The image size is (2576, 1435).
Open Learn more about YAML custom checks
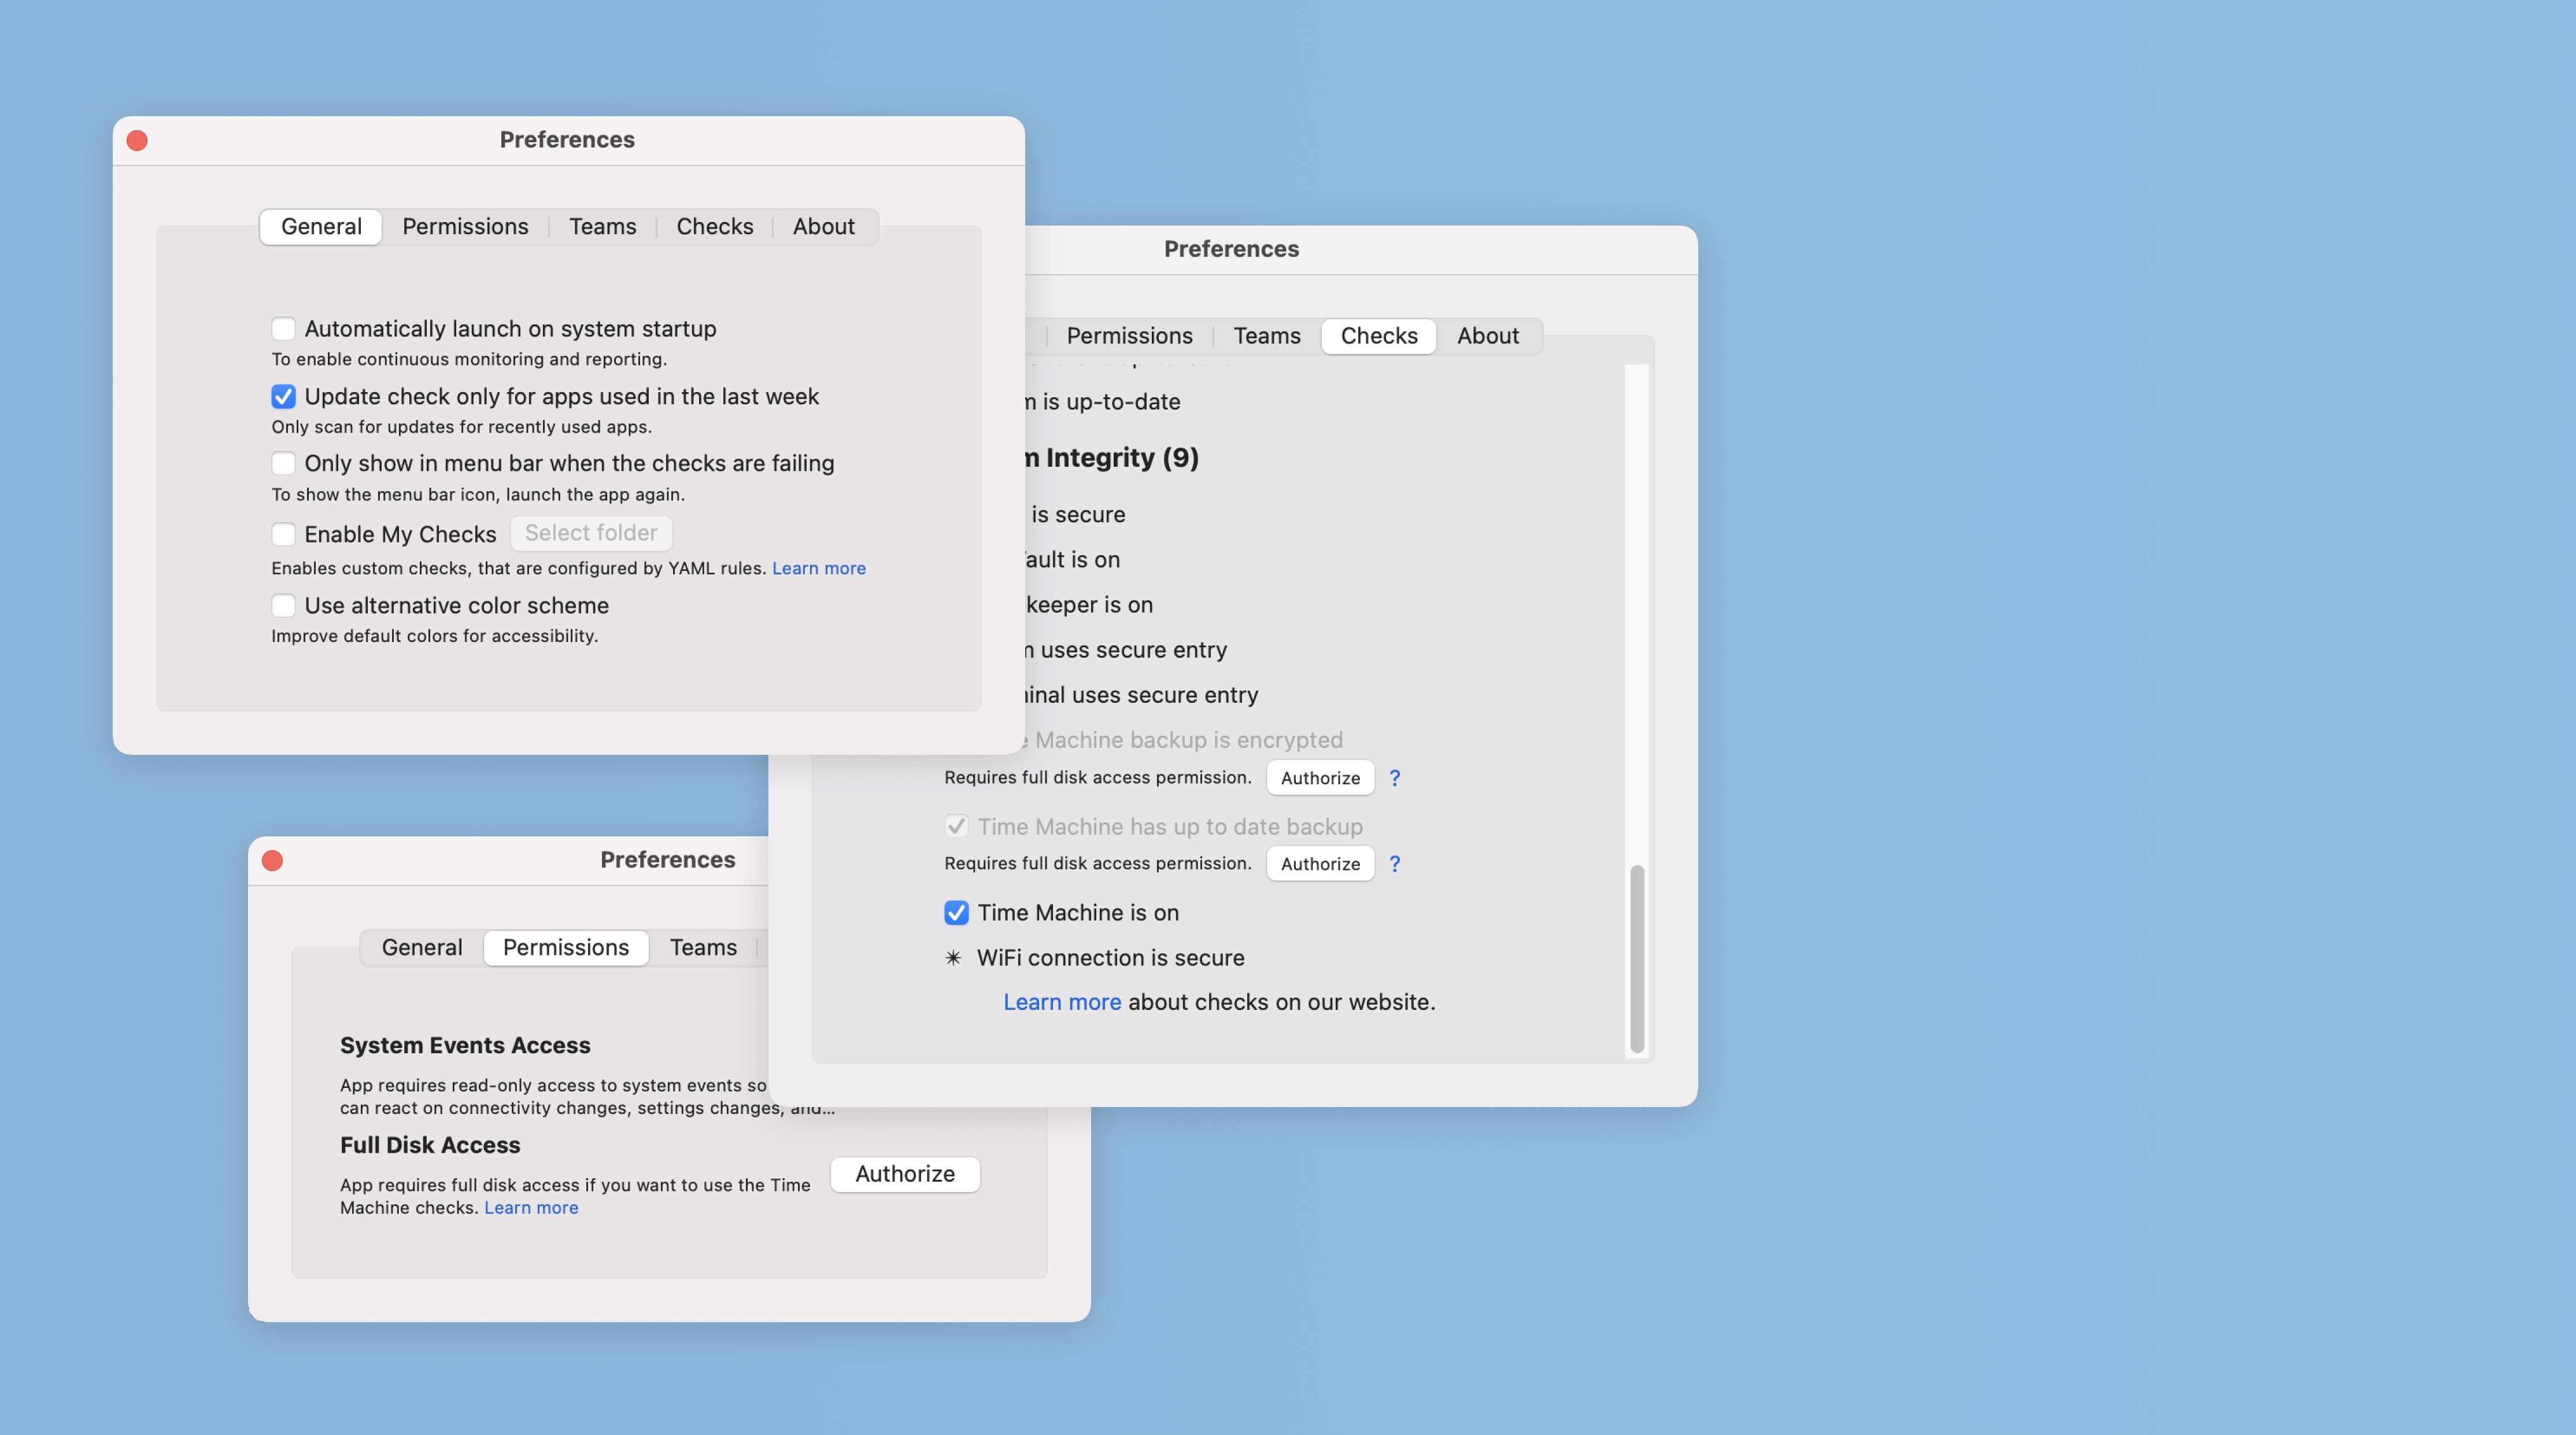(819, 568)
